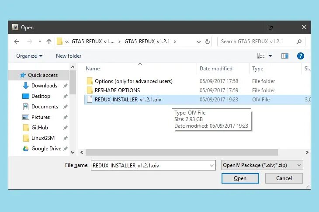Click the address bar folder icon

tap(59, 41)
